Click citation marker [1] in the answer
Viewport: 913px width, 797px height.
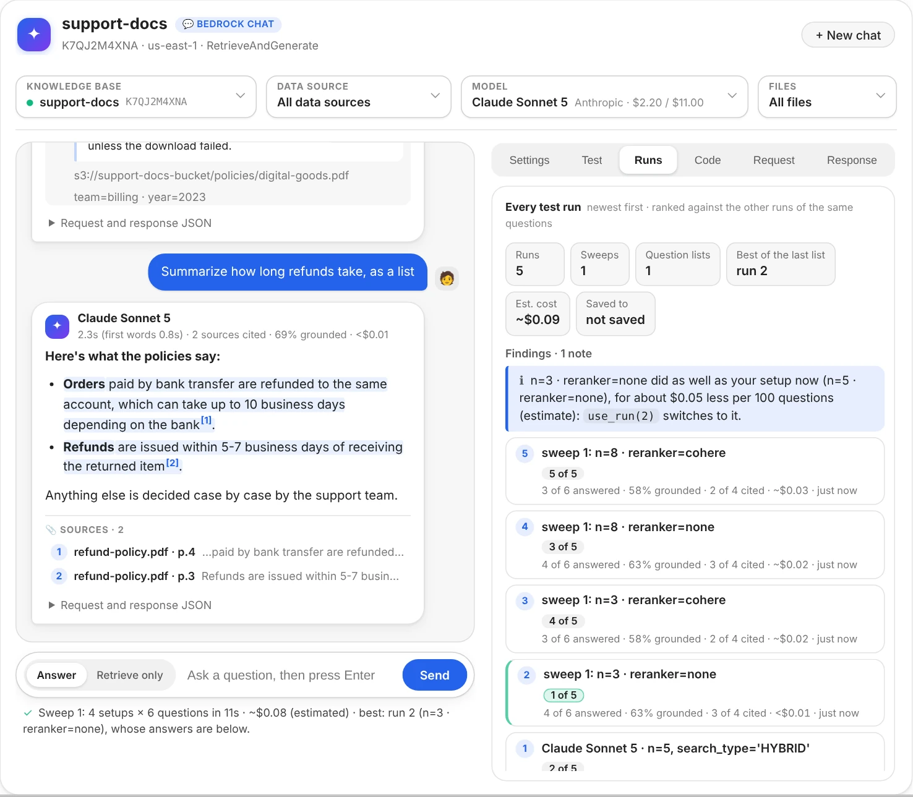207,420
